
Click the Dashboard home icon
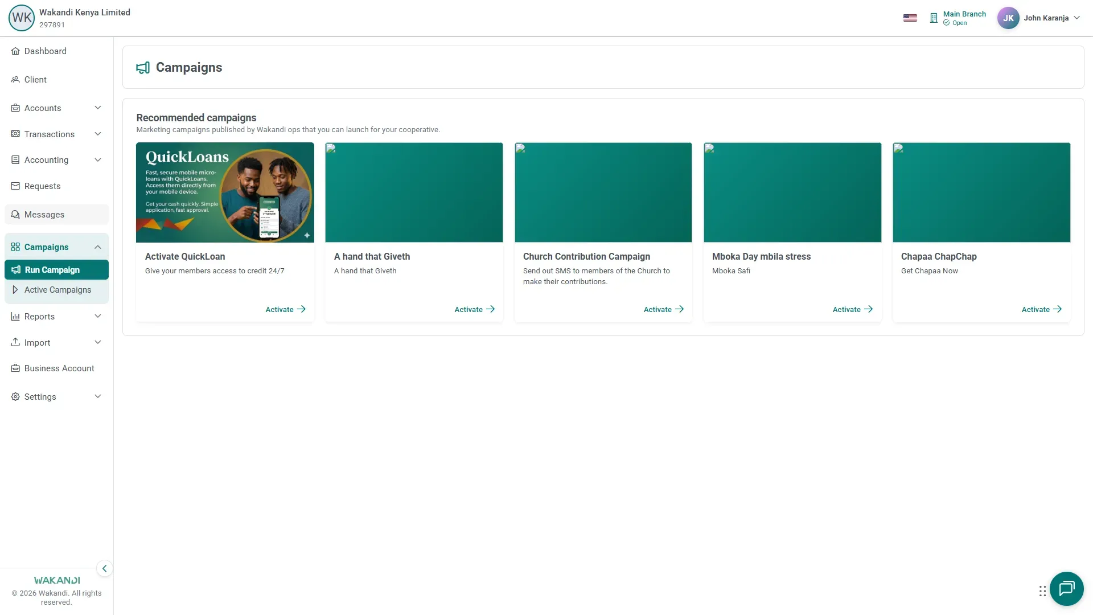point(15,51)
